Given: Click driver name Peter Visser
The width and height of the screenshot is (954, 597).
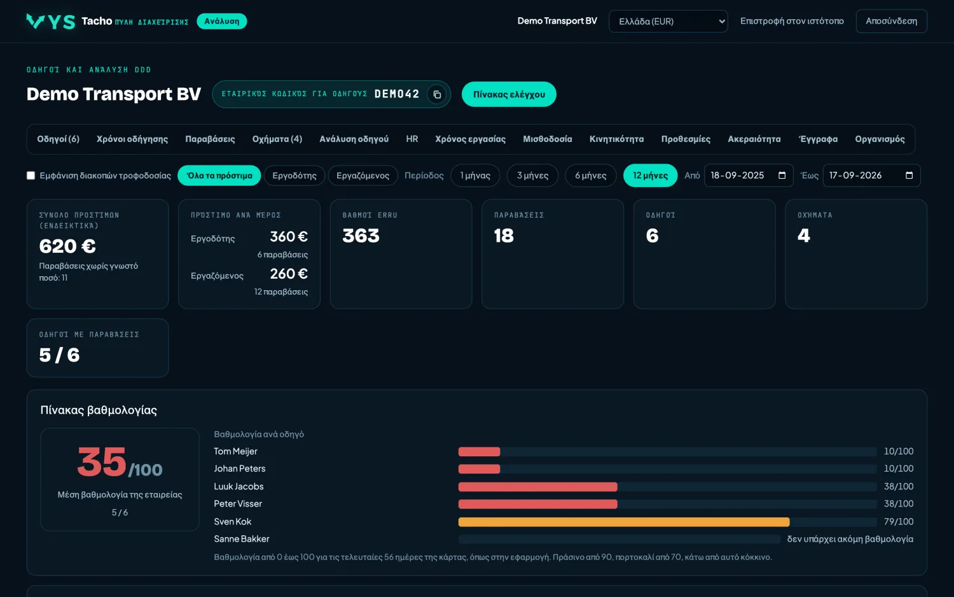Looking at the screenshot, I should coord(238,504).
